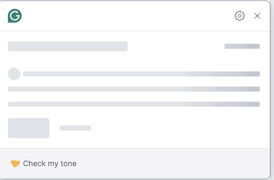This screenshot has width=274, height=180.
Task: Close the Grammarly popup
Action: coord(257,16)
